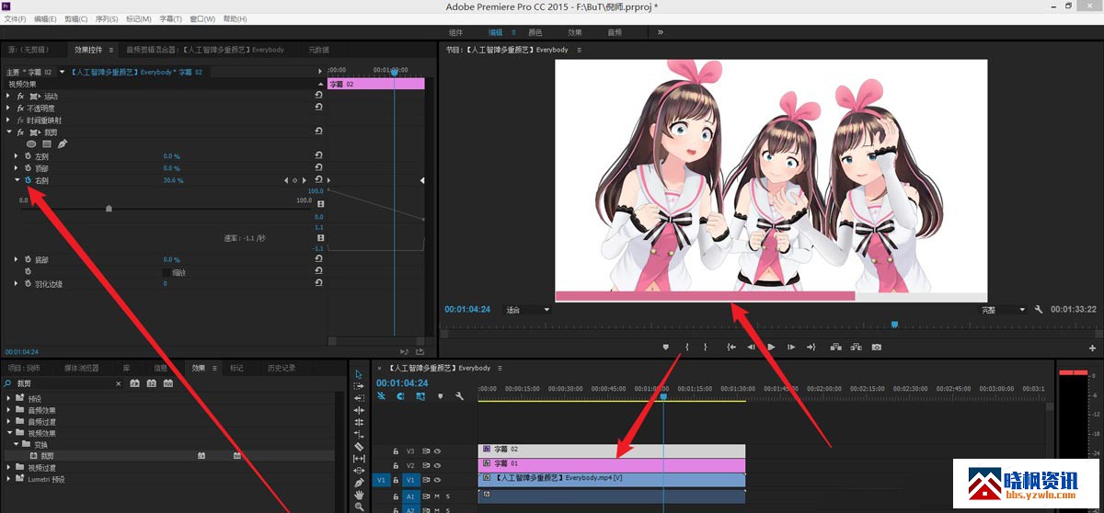The height and width of the screenshot is (513, 1104).
Task: Toggle animation stopwatch for 右侧
Action: pyautogui.click(x=29, y=180)
